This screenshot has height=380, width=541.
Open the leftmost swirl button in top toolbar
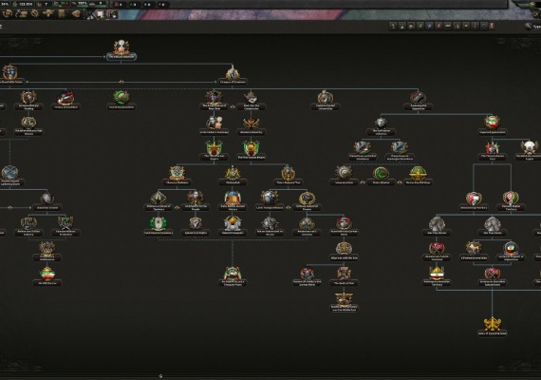[x=8, y=14]
